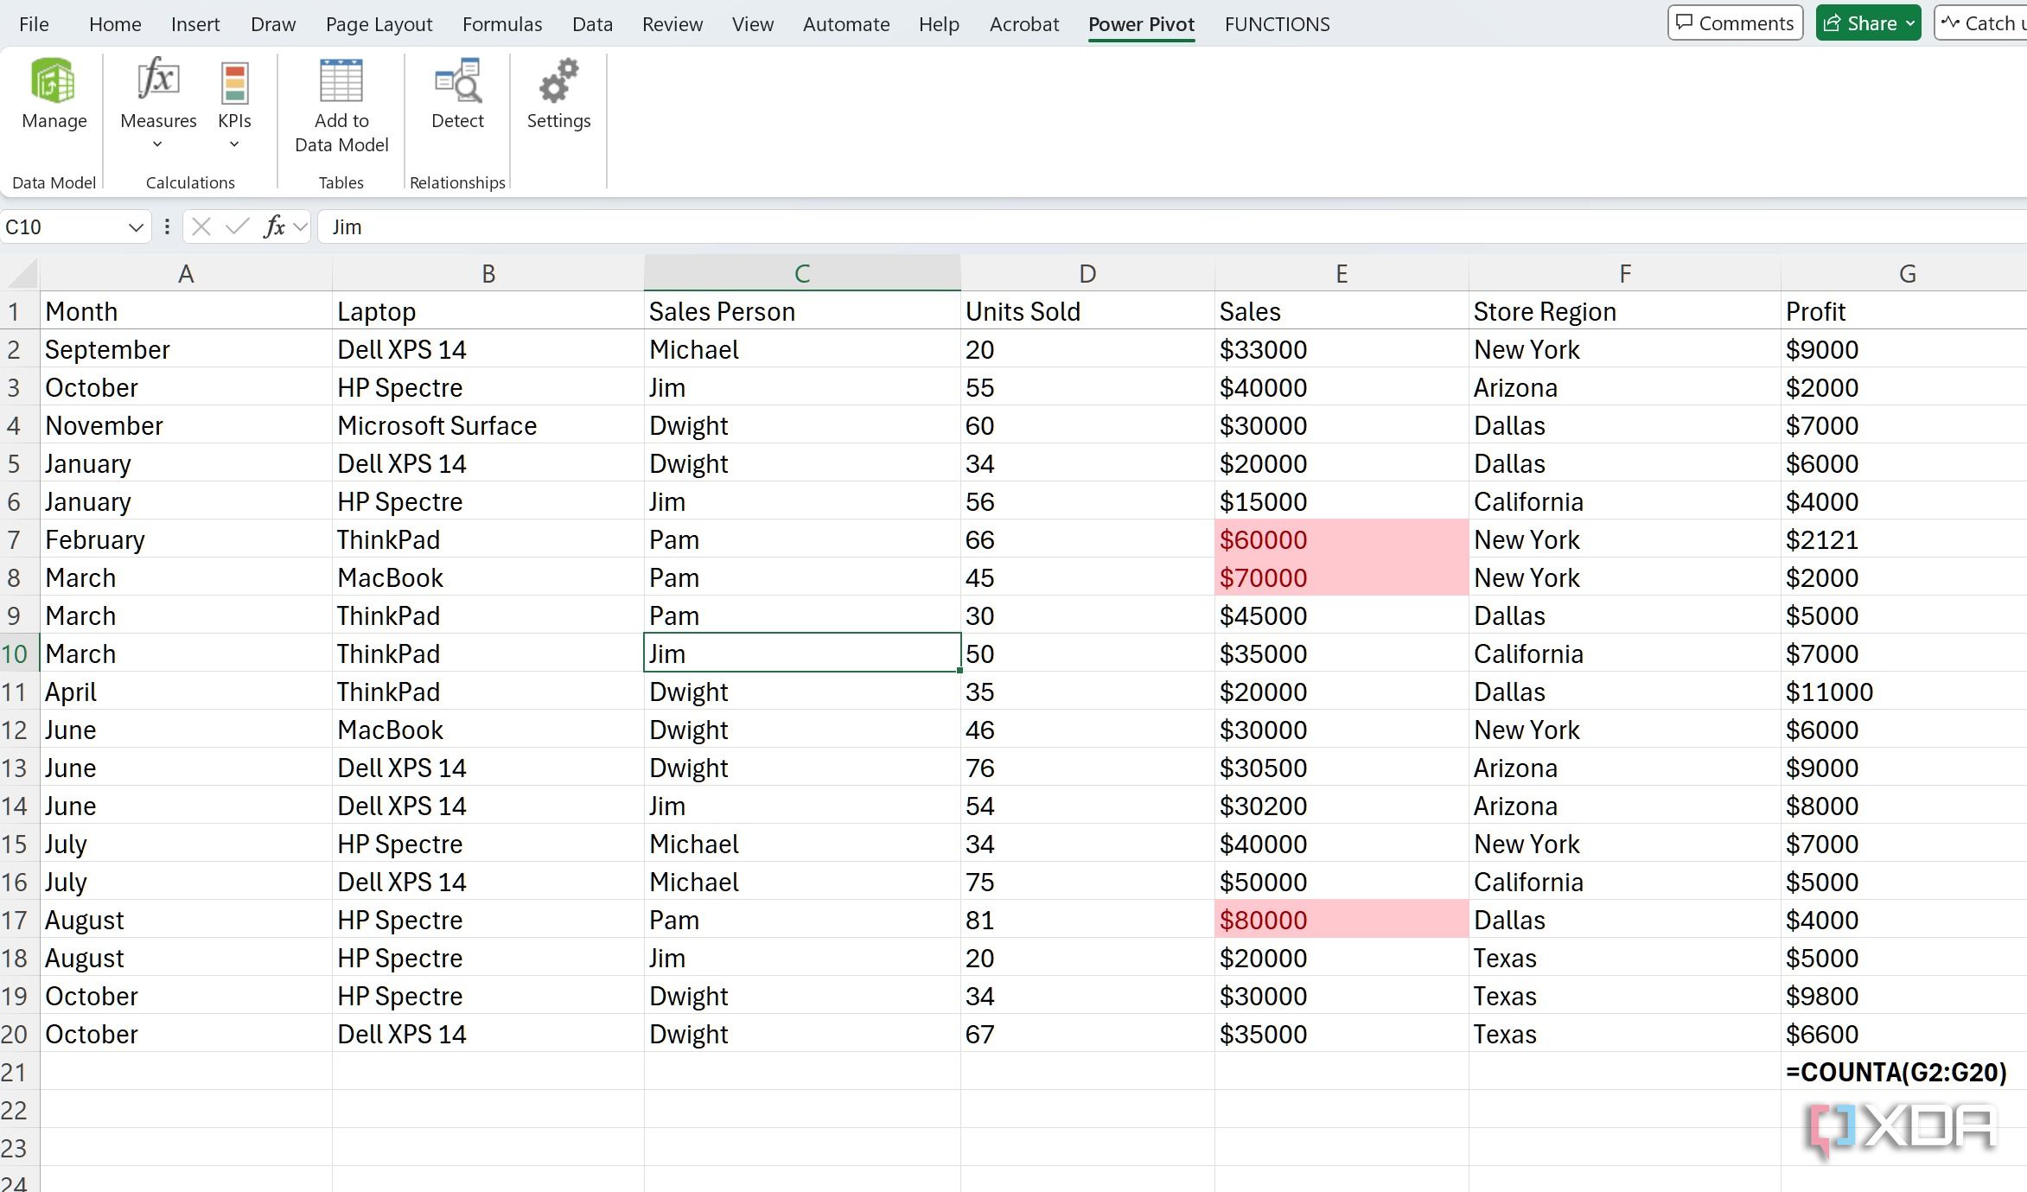Open the FUNCTIONS ribbon tab

pos(1277,23)
